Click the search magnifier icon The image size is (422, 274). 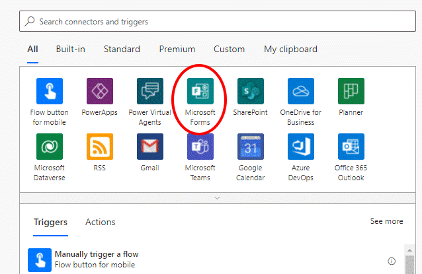[30, 21]
